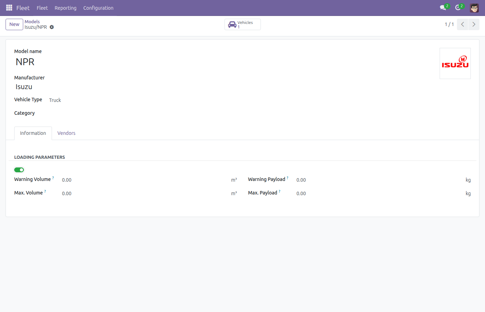Click the Vehicles car icon
Screen dimensions: 485x312
pos(232,25)
